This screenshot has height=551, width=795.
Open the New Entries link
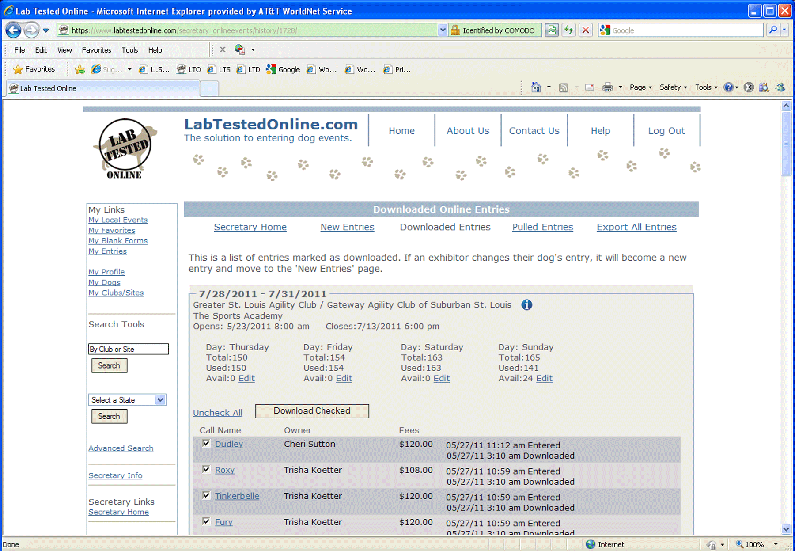click(x=347, y=227)
